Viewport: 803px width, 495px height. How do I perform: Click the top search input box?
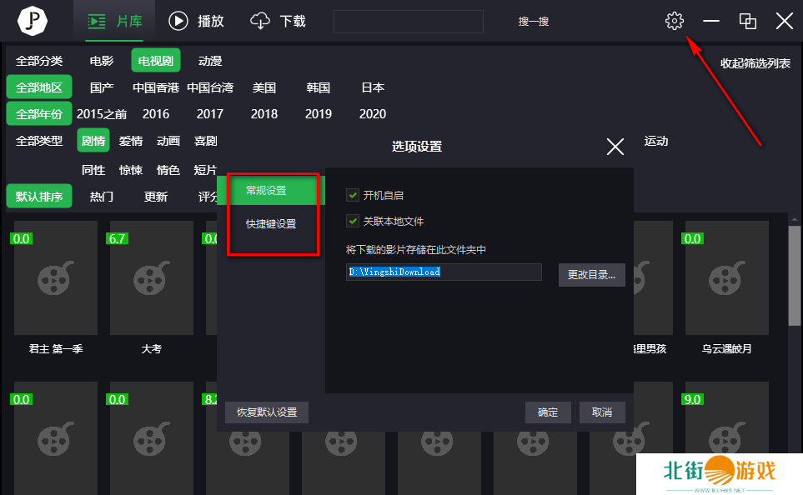(408, 22)
